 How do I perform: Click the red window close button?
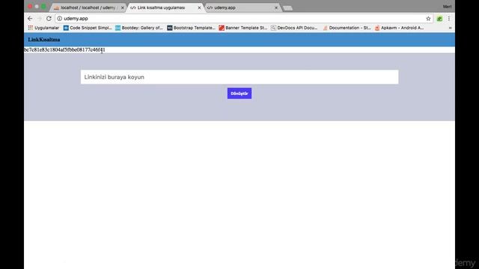(x=30, y=7)
